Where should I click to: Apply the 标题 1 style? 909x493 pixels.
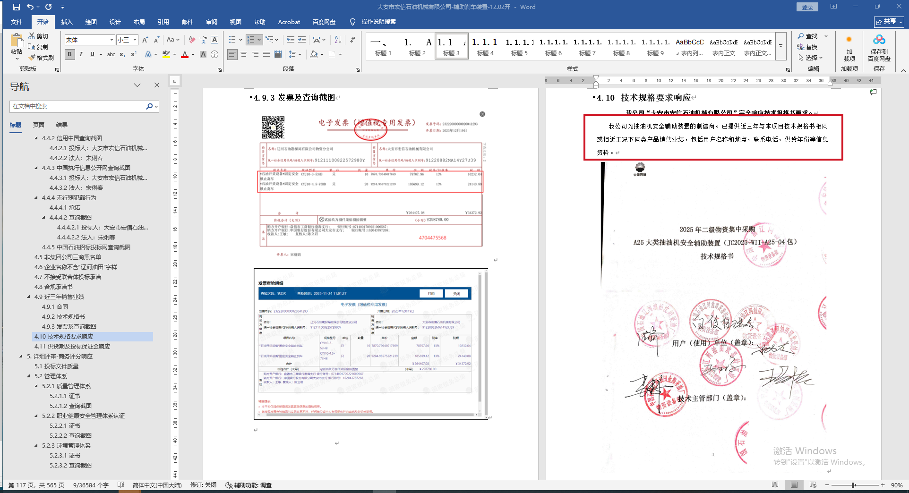click(383, 46)
